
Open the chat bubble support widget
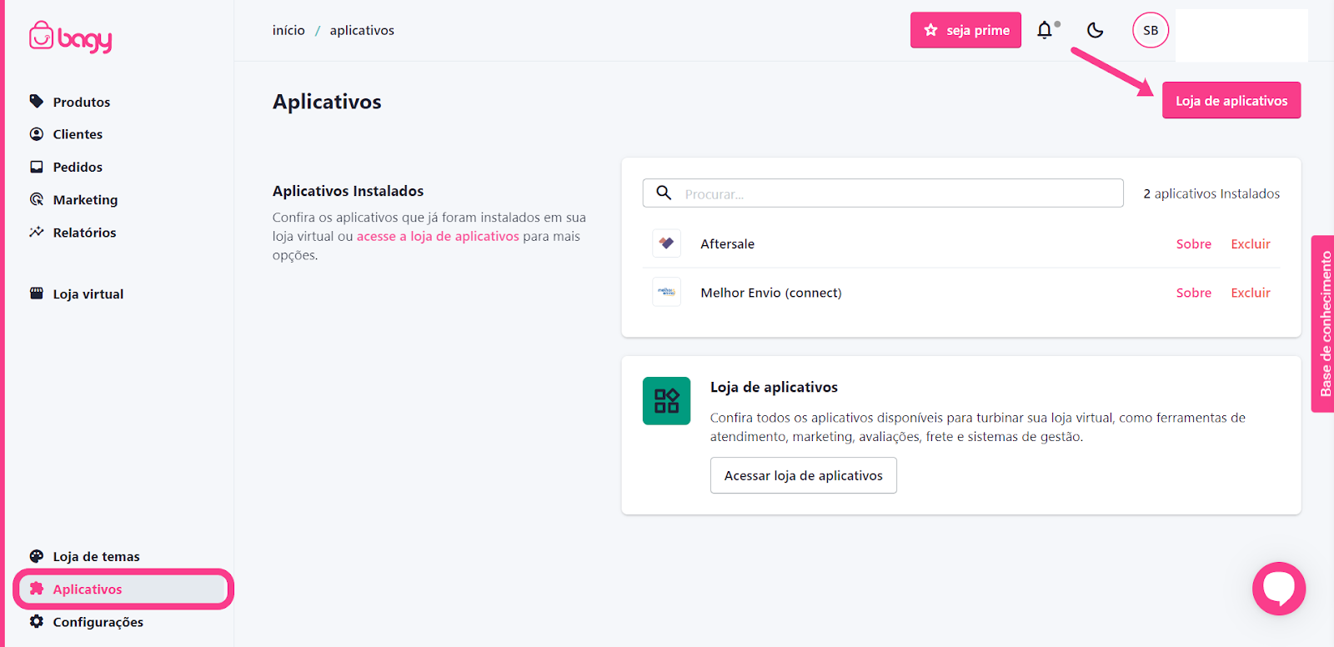point(1279,589)
